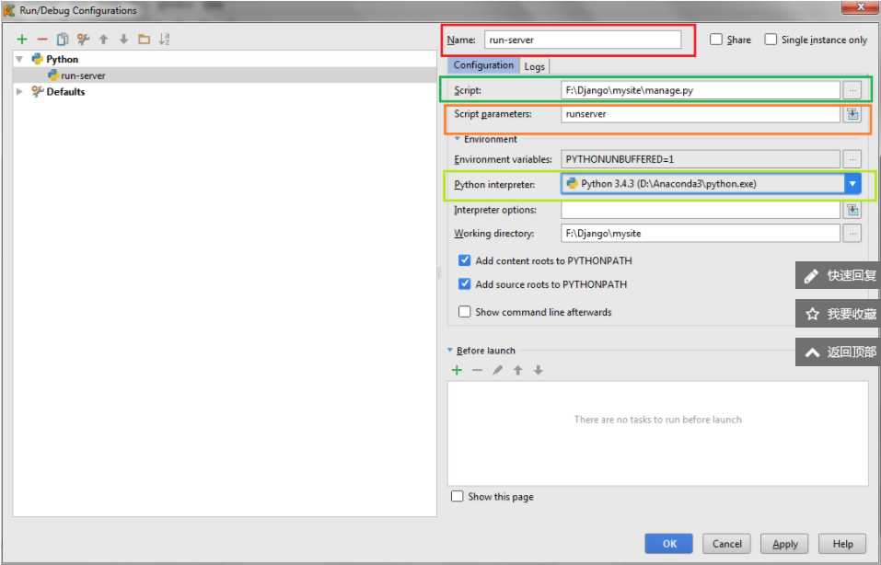Image resolution: width=881 pixels, height=565 pixels.
Task: Open edit defaults wrench icon in toolbar
Action: (x=83, y=40)
